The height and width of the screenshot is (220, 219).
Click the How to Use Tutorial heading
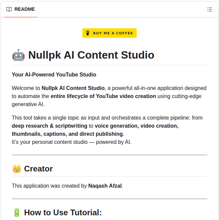(63, 213)
